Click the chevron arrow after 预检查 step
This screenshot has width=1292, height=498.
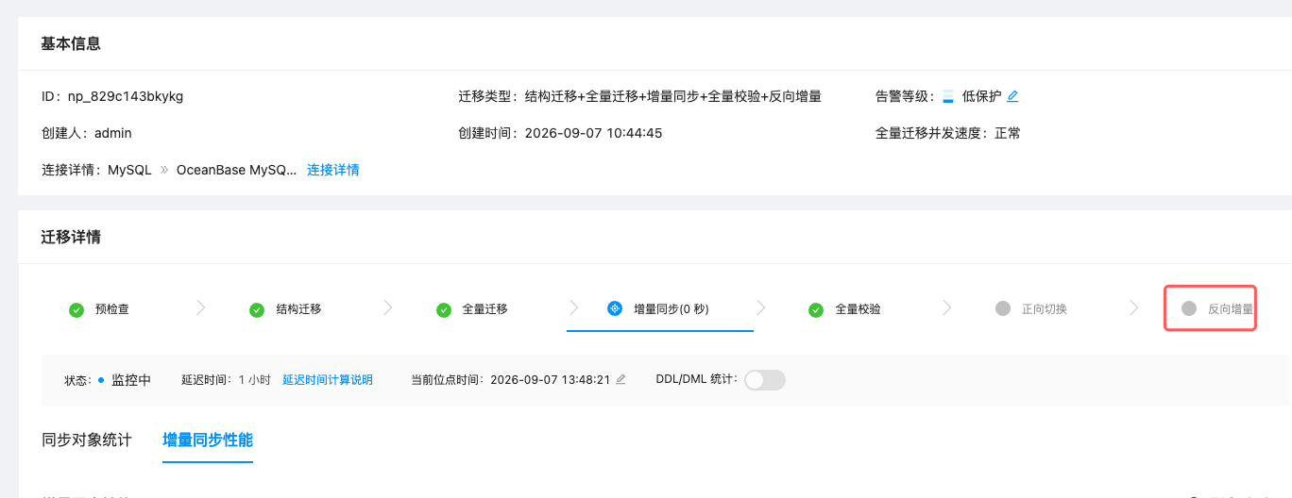coord(200,307)
